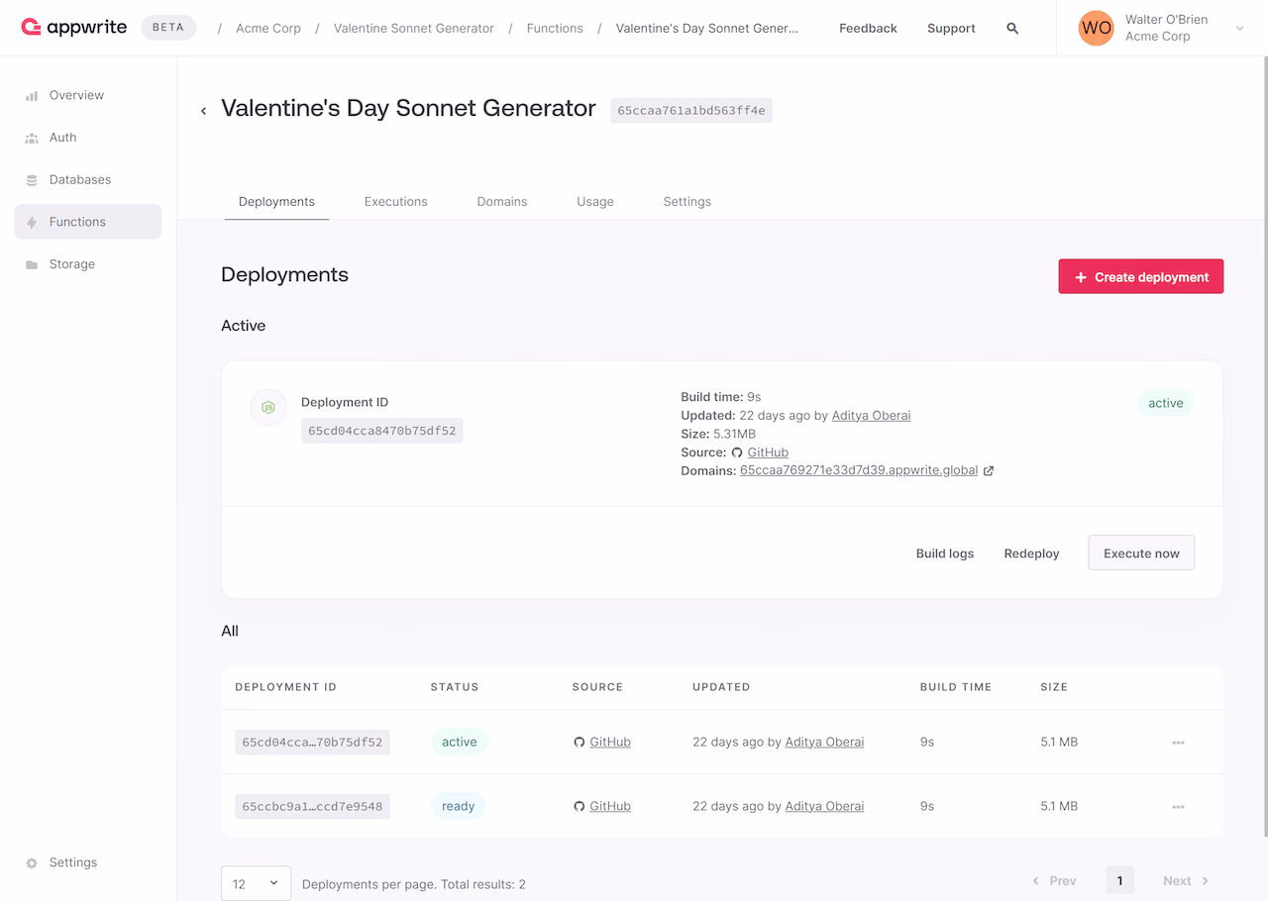Copy deployment ID 65cd04cca…70b75df52 in table
This screenshot has height=901, width=1268.
point(312,743)
